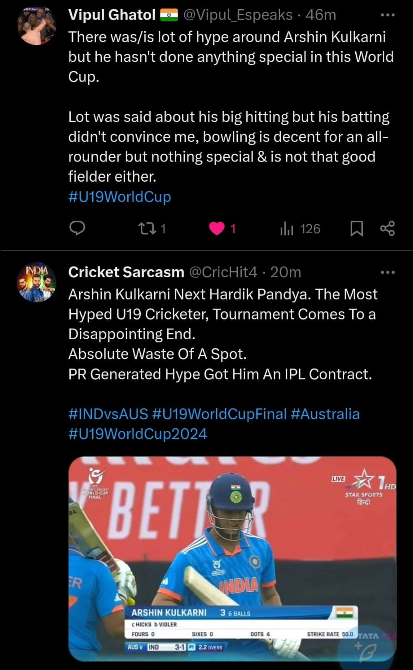This screenshot has height=670, width=413.
Task: Tap the @Vipul_Espeaks handle
Action: 238,15
